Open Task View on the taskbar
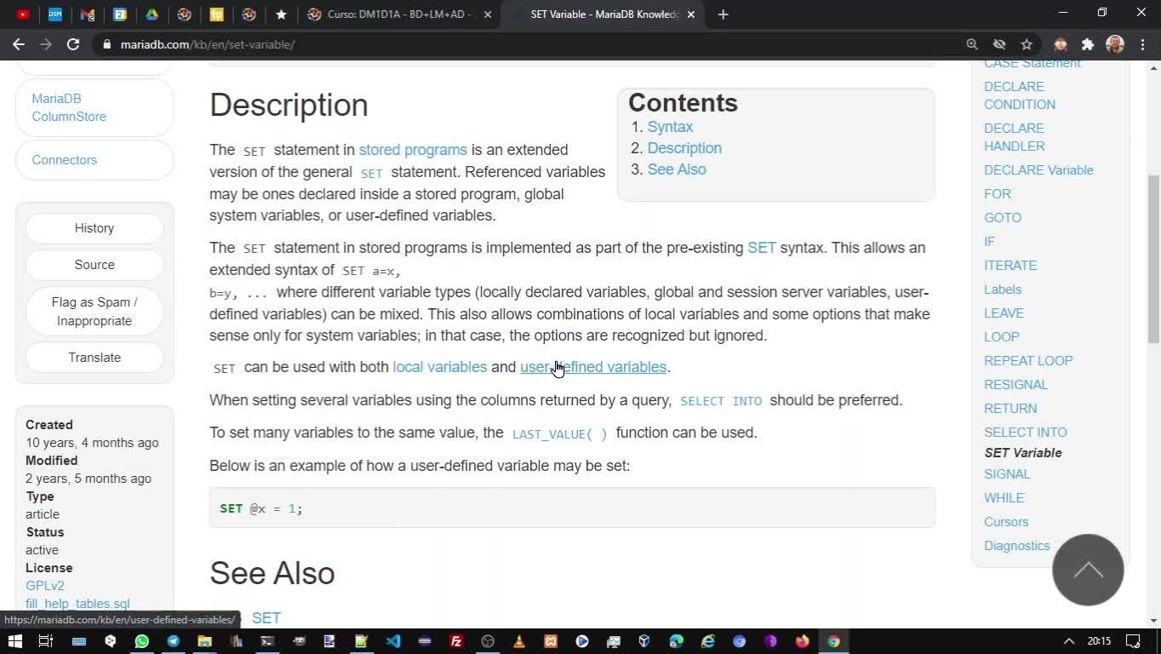The height and width of the screenshot is (654, 1161). pos(46,641)
